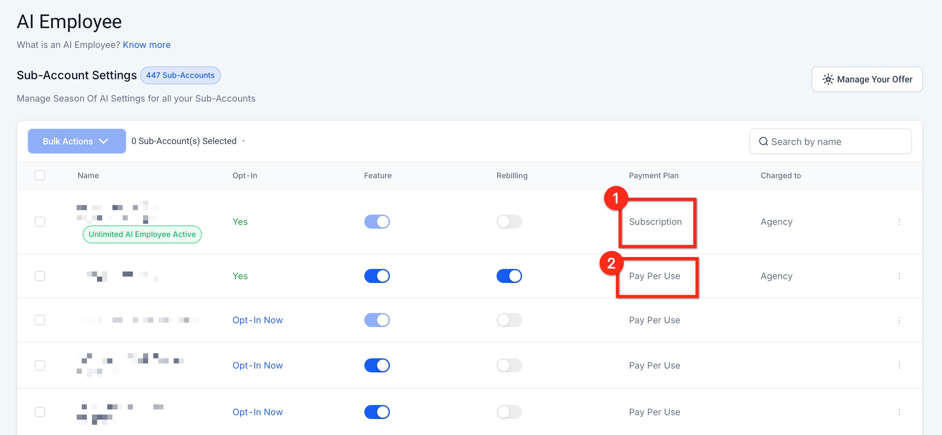Open three-dot menu for third row
This screenshot has height=435, width=942.
[899, 320]
